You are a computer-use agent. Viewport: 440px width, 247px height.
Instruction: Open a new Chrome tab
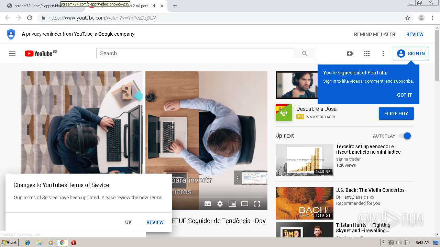175,6
